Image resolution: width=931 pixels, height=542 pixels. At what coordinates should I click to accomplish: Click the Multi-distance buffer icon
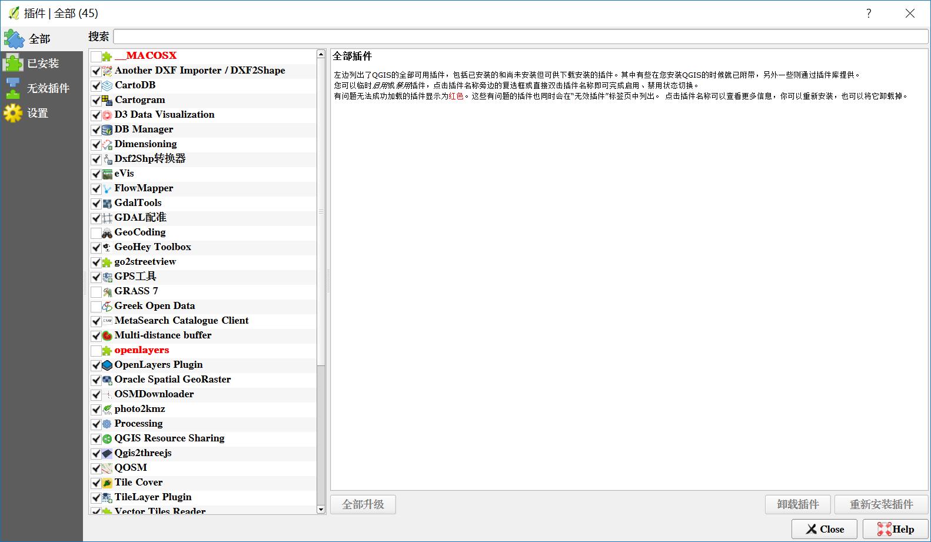(107, 336)
